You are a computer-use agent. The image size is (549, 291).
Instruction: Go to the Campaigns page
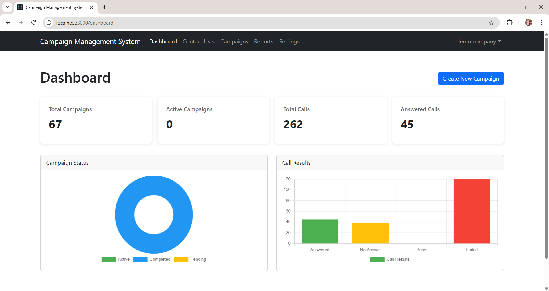click(x=234, y=41)
